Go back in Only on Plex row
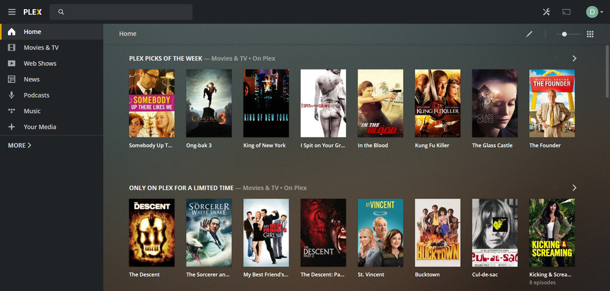This screenshot has width=610, height=291. pyautogui.click(x=556, y=188)
